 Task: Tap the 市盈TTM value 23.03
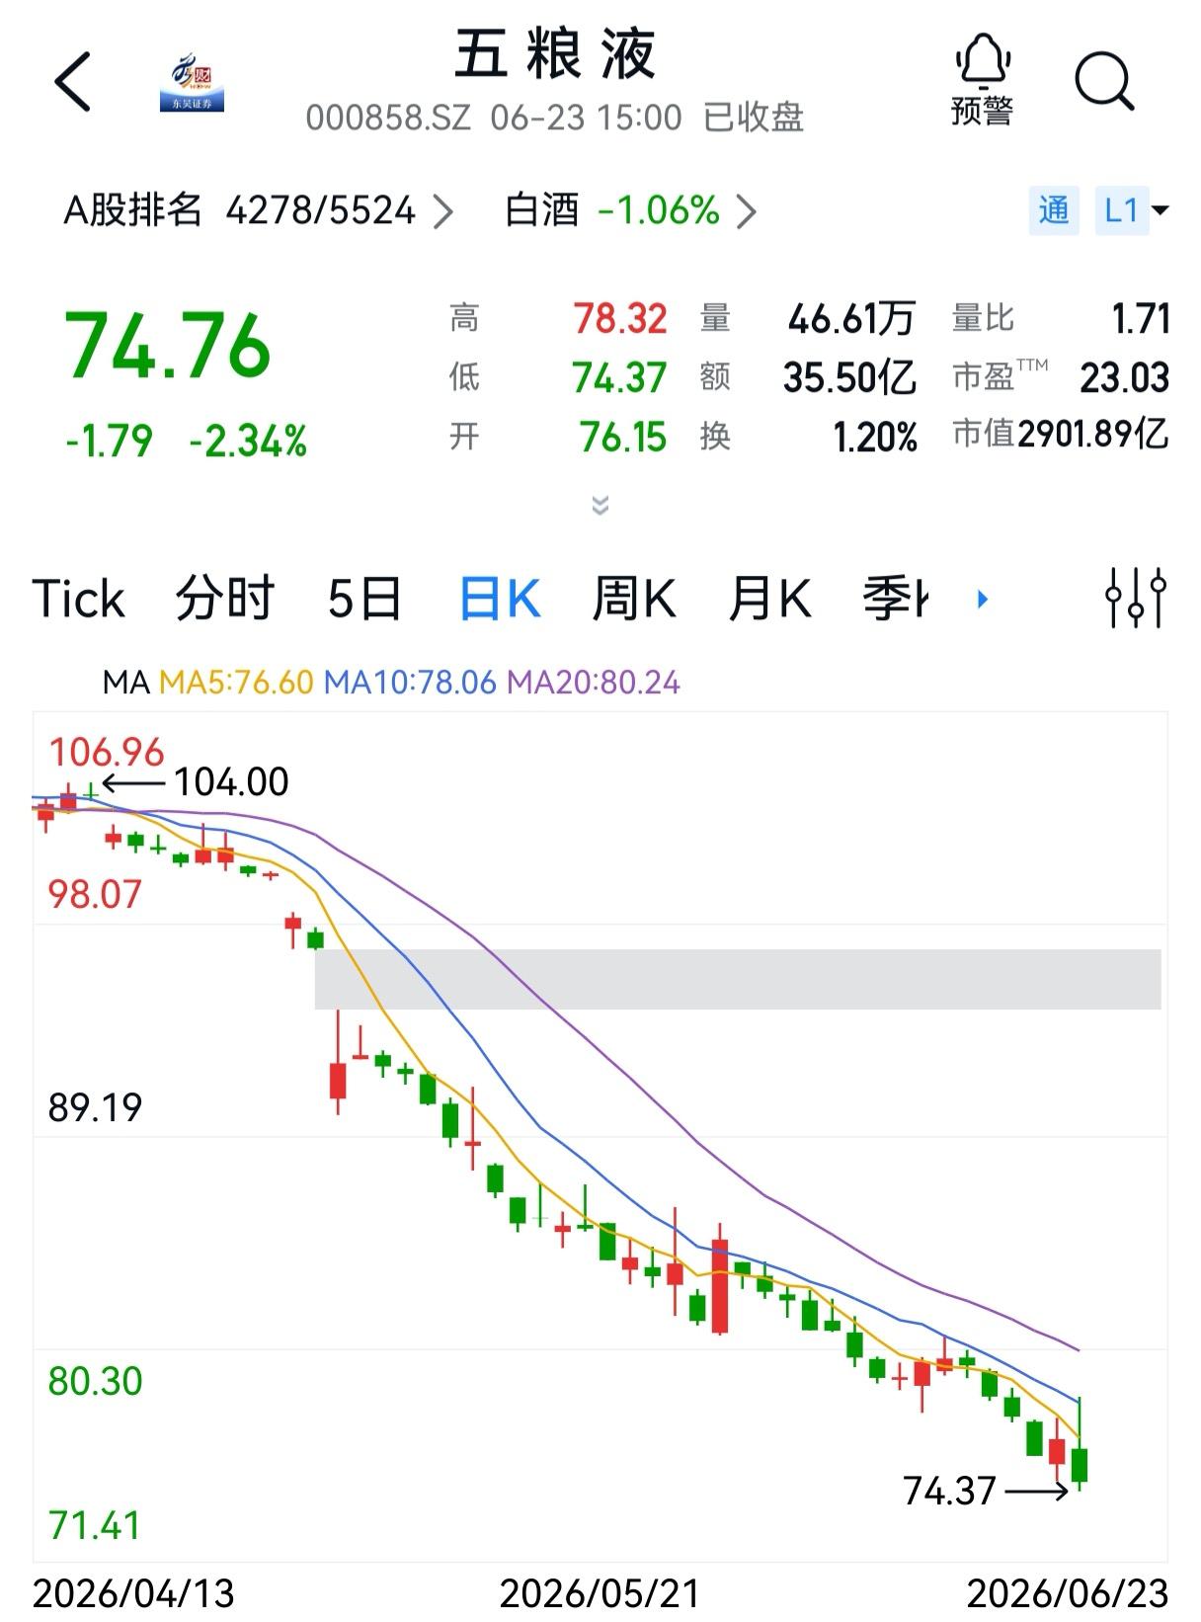(x=1125, y=377)
